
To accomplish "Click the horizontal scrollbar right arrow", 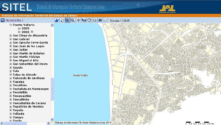I will 48,123.
